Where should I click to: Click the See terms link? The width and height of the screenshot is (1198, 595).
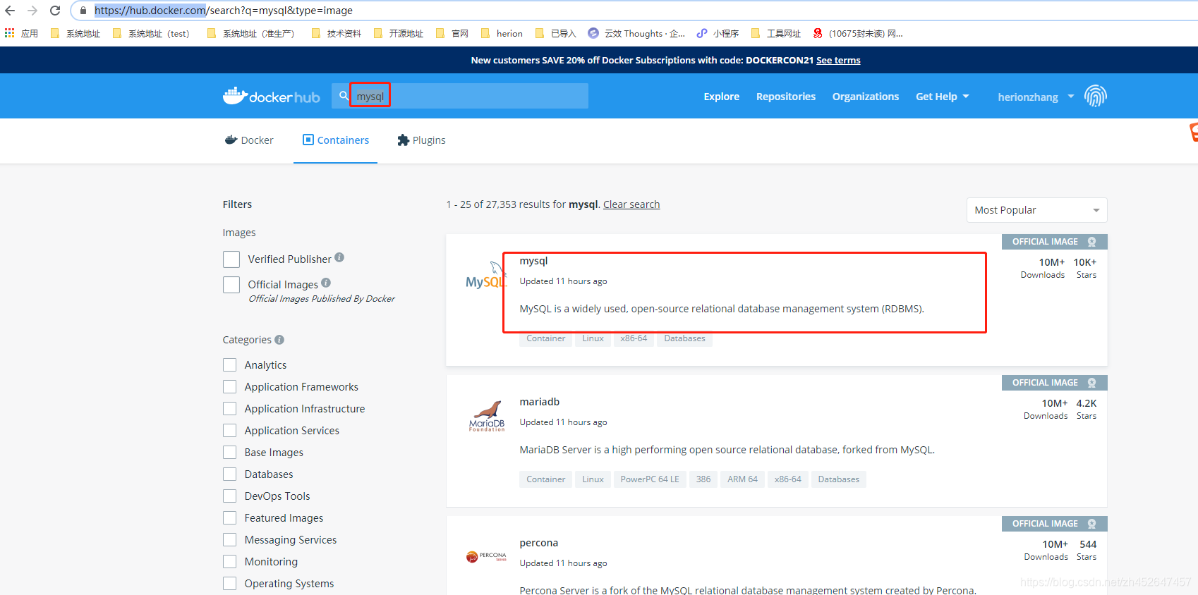pyautogui.click(x=838, y=61)
